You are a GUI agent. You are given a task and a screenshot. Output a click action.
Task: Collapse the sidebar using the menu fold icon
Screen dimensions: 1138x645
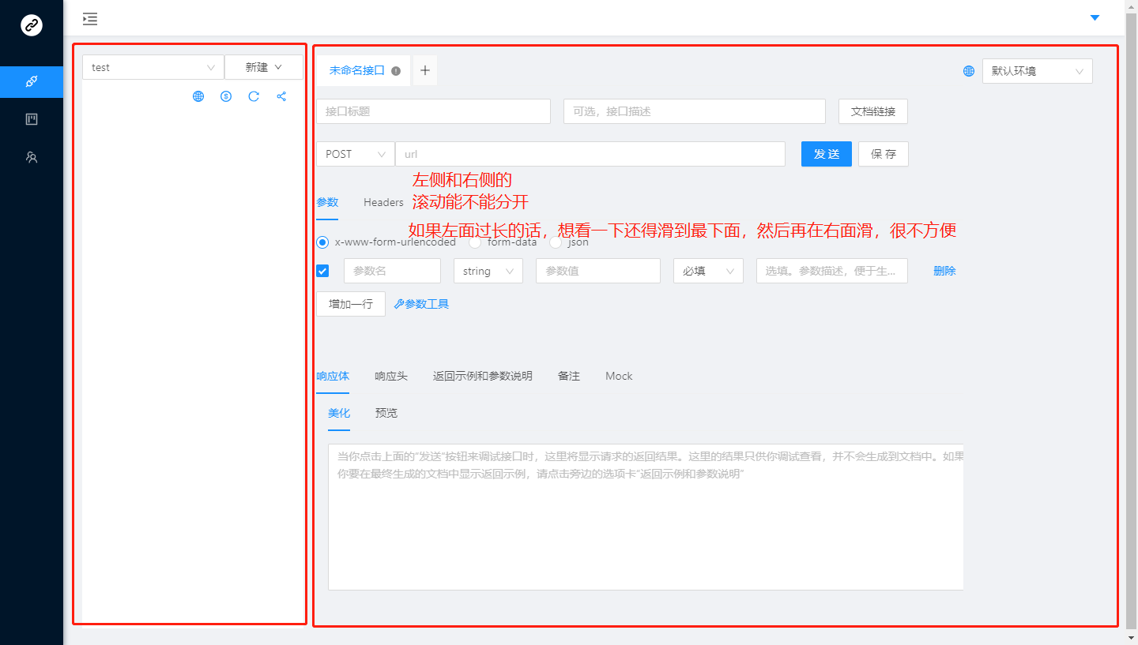click(x=90, y=18)
